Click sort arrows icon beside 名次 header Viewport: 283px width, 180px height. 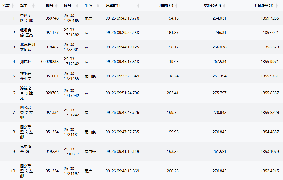point(12,6)
